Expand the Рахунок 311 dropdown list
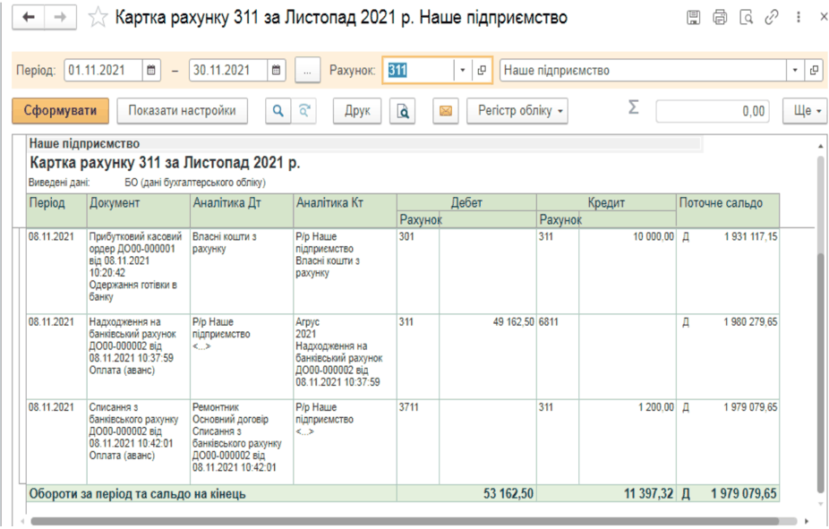The height and width of the screenshot is (529, 829). click(x=462, y=71)
